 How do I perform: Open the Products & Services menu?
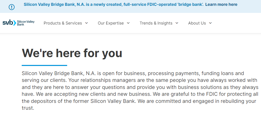click(63, 23)
